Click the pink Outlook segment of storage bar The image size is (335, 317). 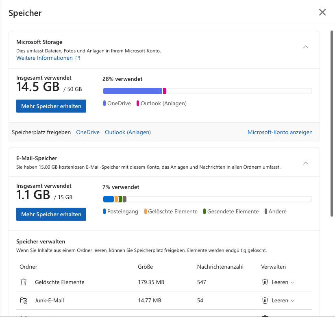165,91
